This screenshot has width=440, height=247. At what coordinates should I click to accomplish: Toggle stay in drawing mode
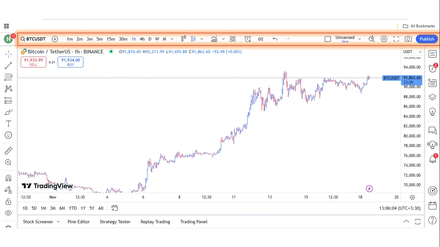pyautogui.click(x=8, y=190)
